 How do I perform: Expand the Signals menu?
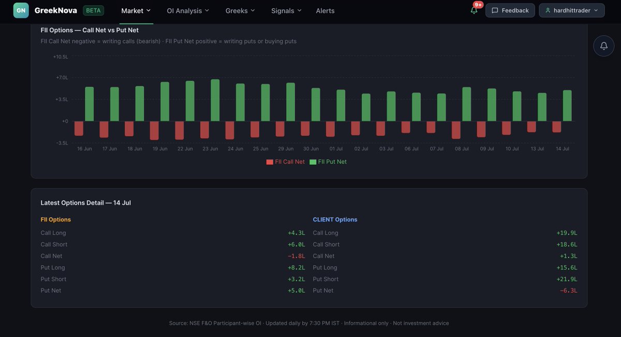(x=286, y=10)
